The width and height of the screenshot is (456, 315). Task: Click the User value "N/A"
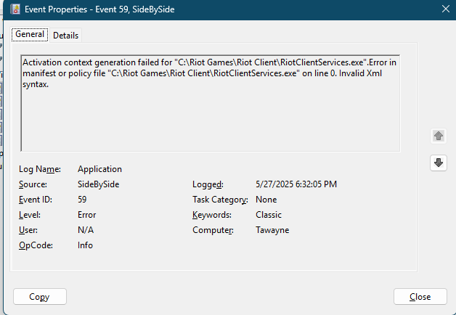(x=86, y=230)
